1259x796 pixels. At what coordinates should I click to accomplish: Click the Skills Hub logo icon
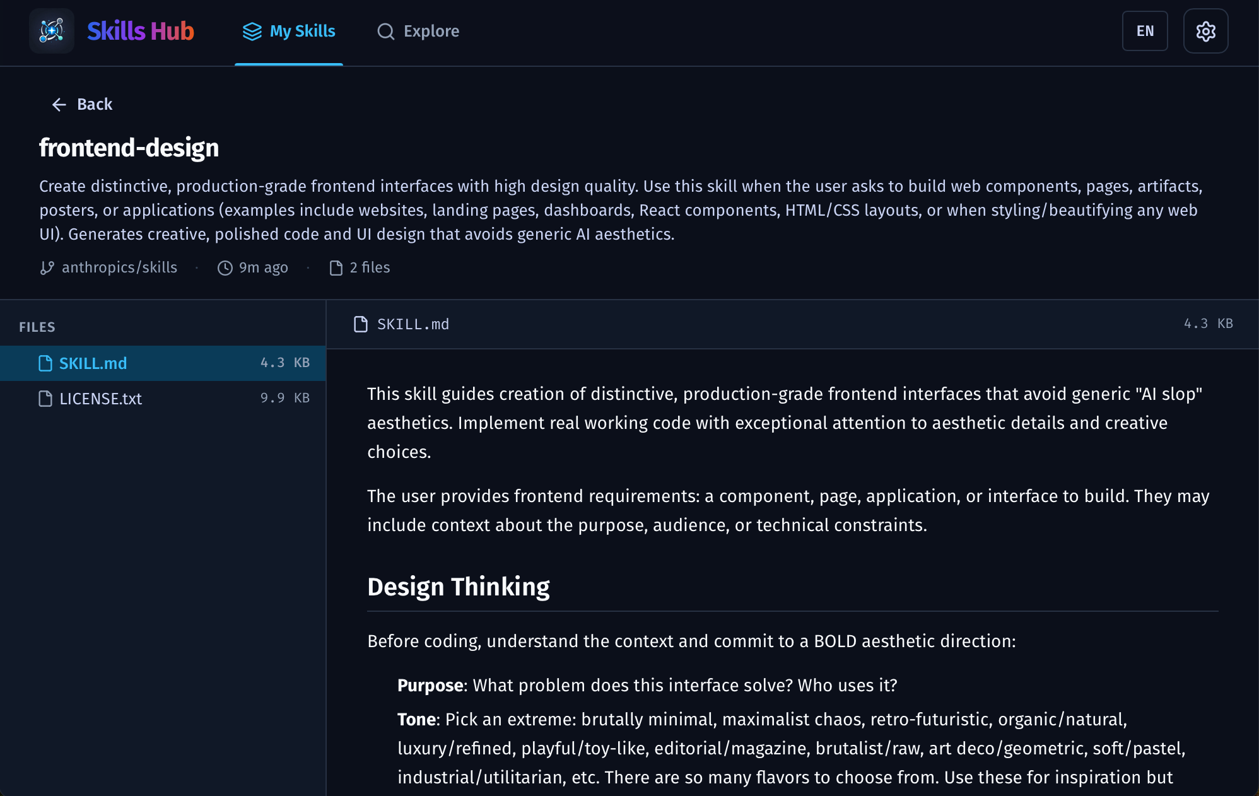click(x=52, y=31)
